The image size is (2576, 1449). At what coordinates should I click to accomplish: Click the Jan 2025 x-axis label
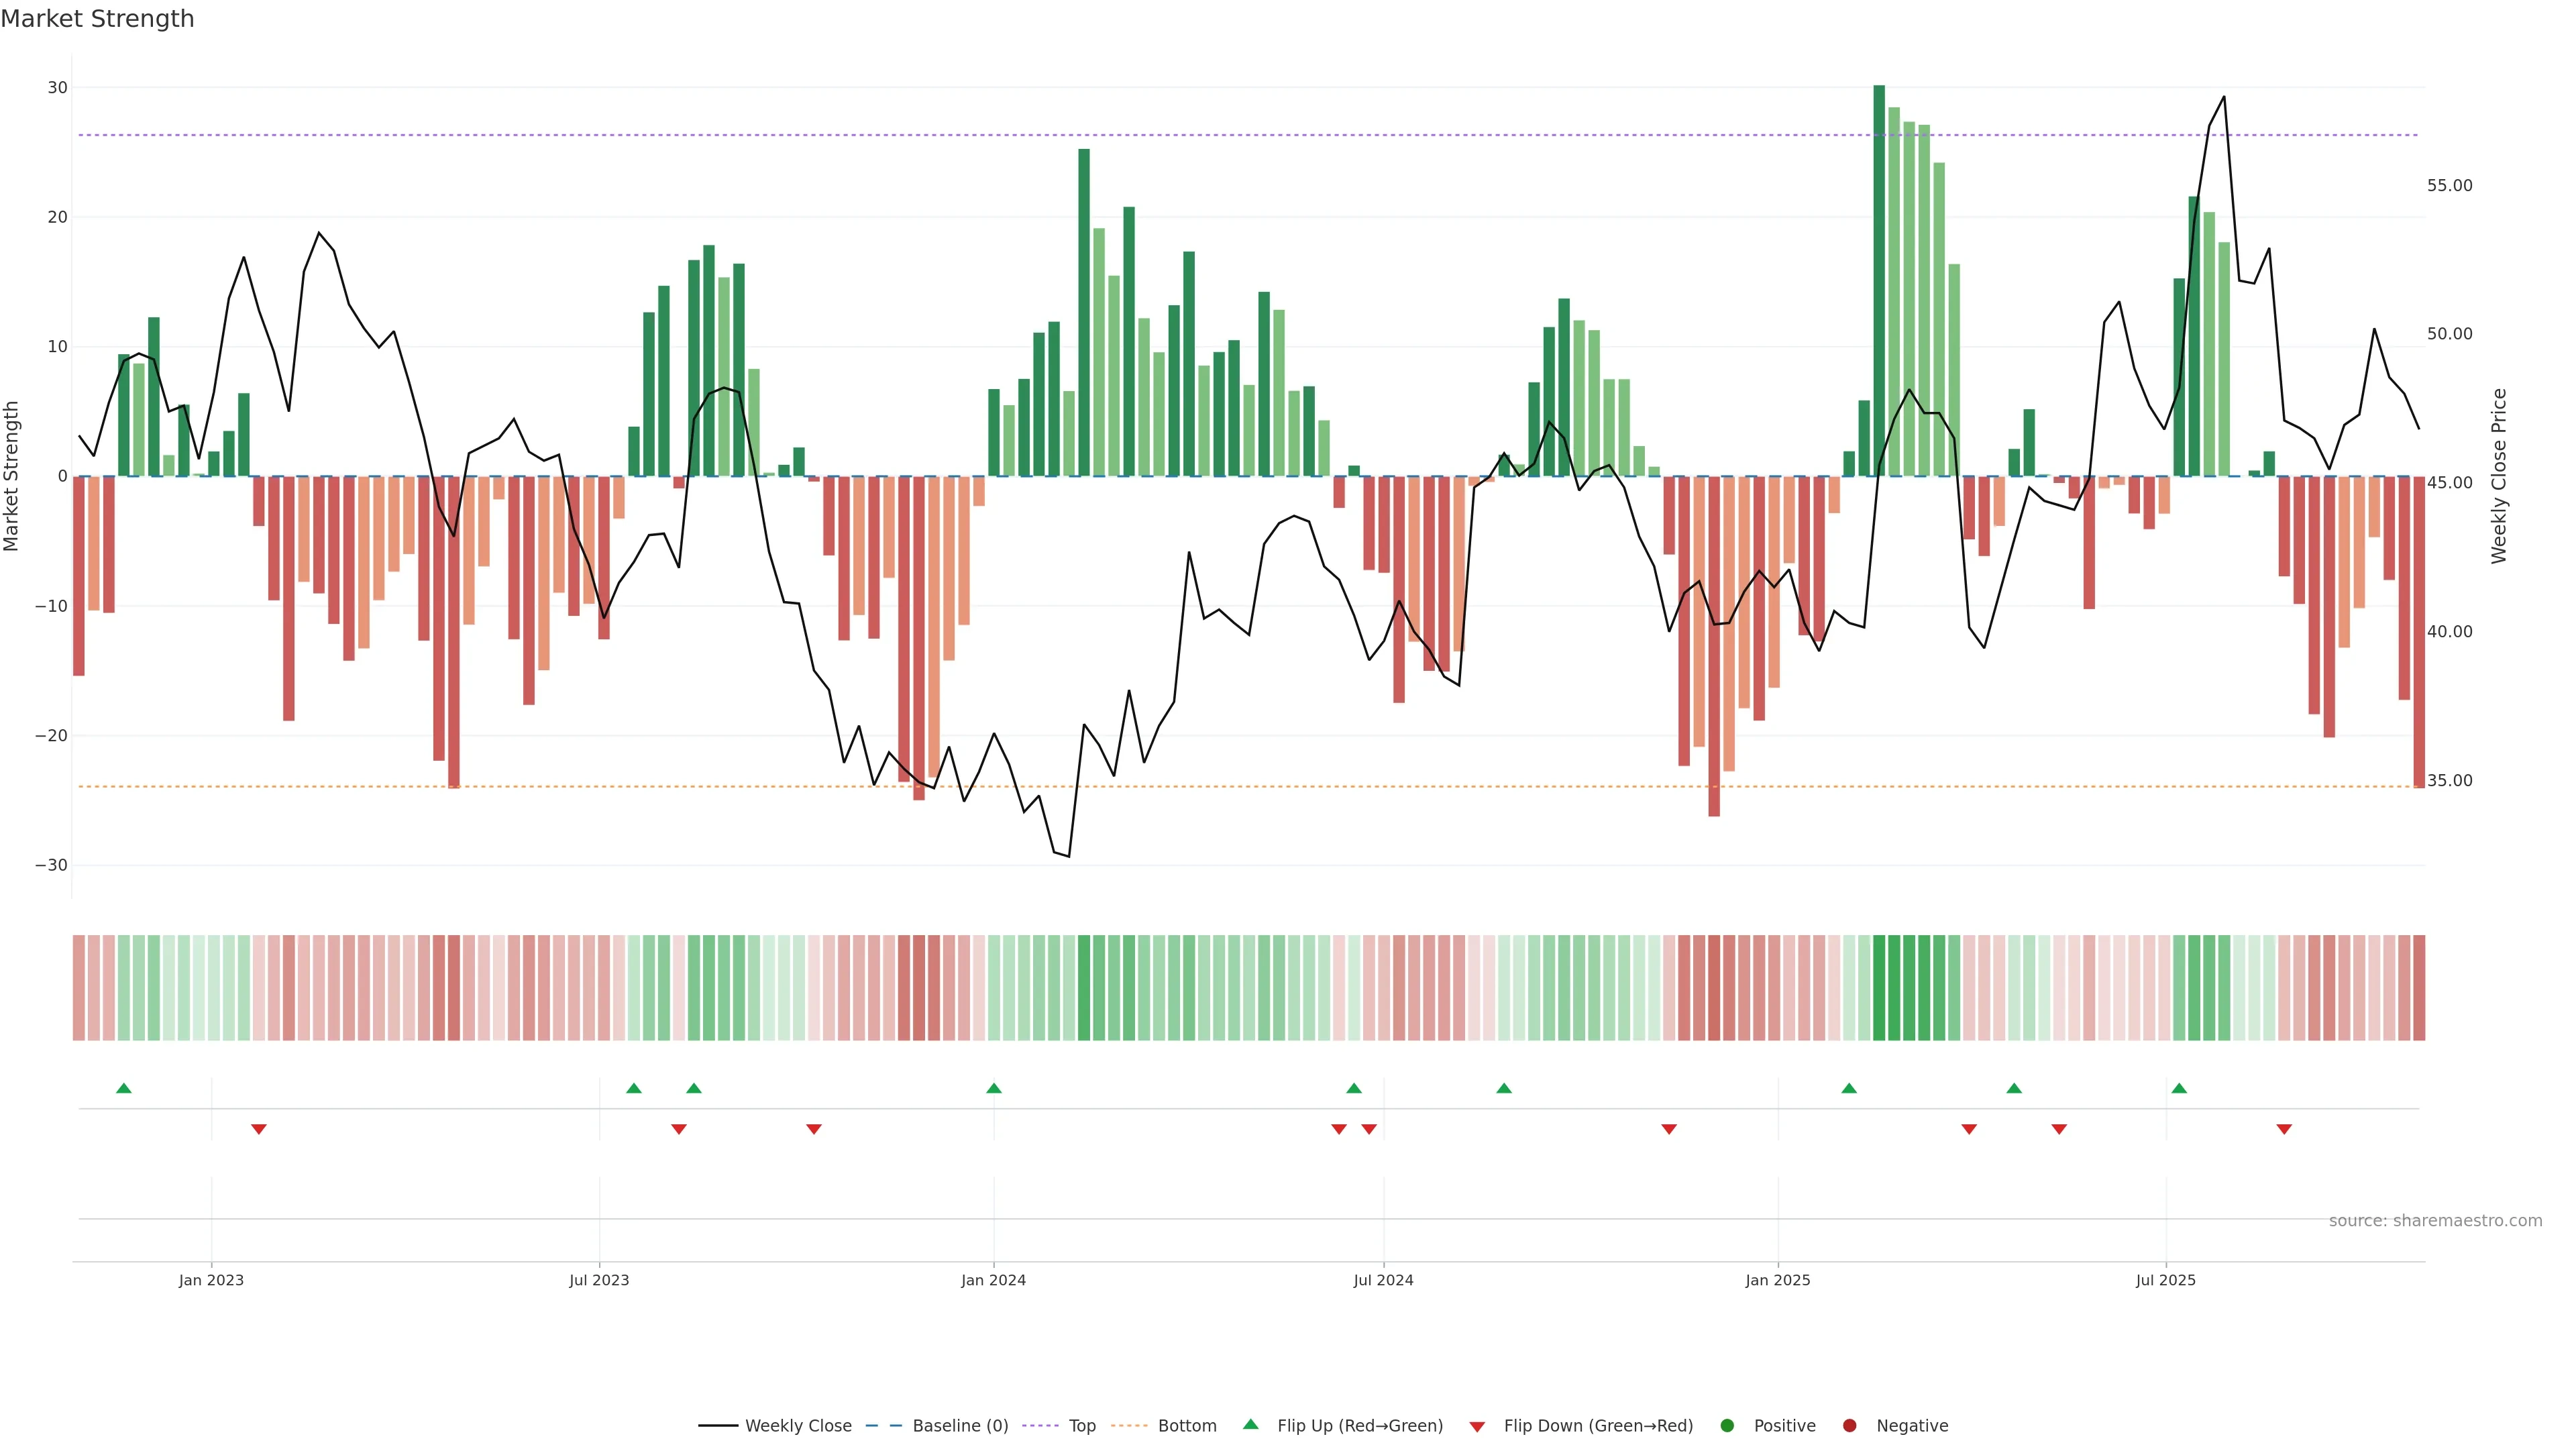(x=1778, y=1280)
